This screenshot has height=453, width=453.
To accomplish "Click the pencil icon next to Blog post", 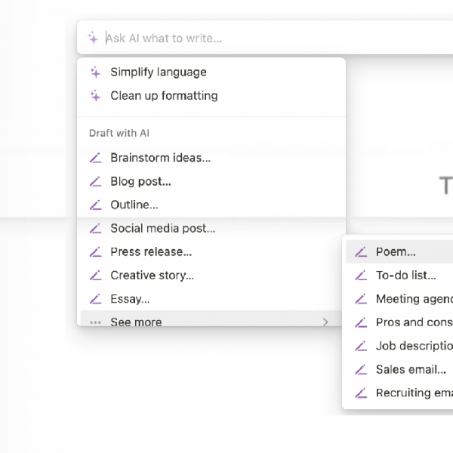I will [x=95, y=181].
